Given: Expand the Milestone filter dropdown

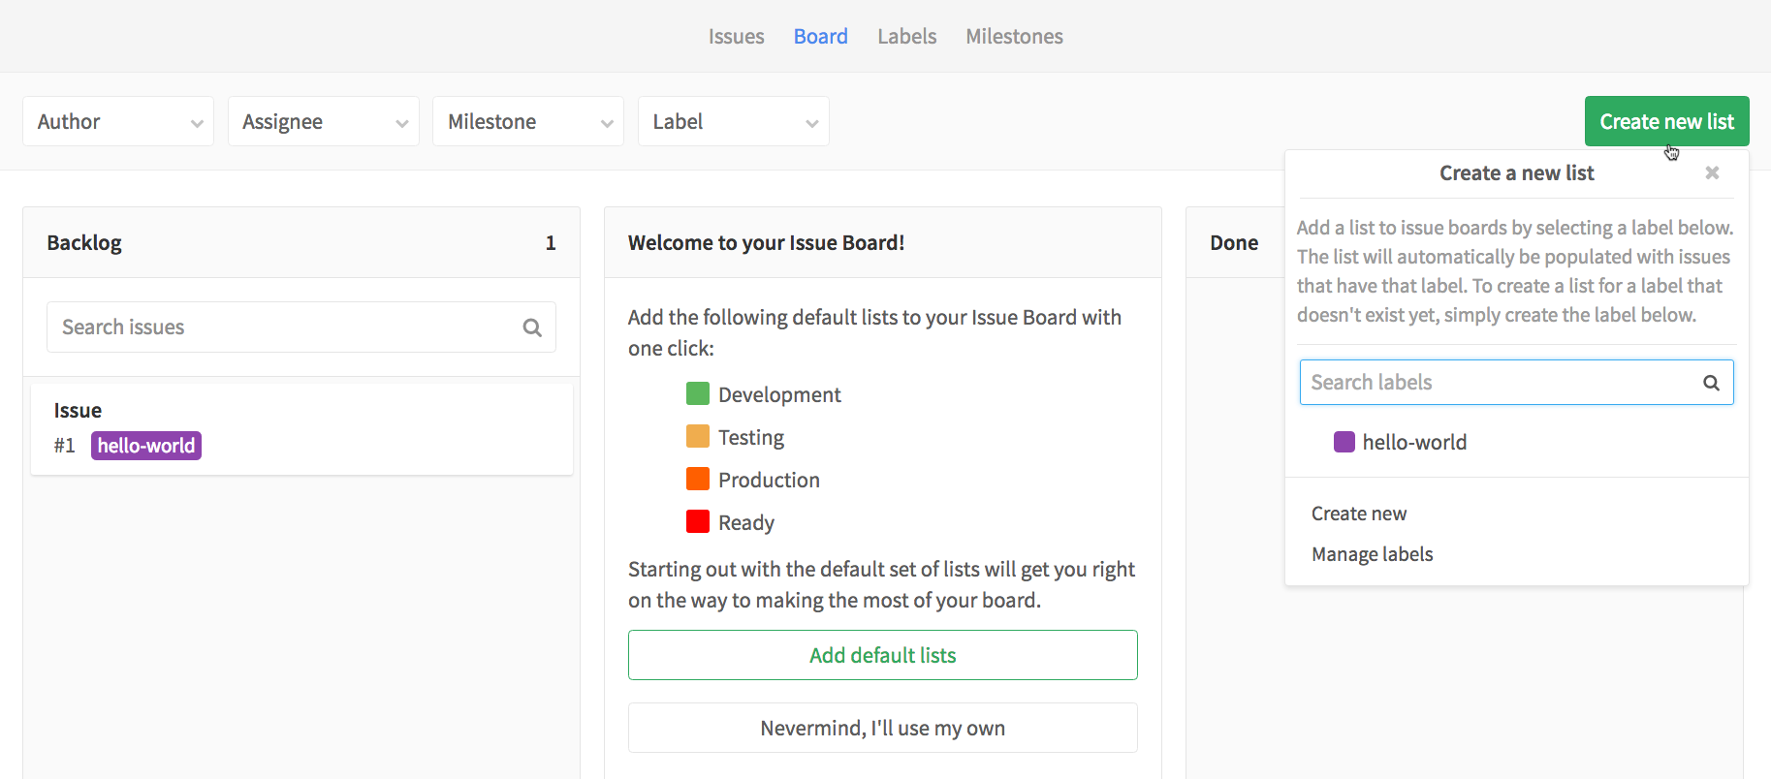Looking at the screenshot, I should pyautogui.click(x=528, y=121).
